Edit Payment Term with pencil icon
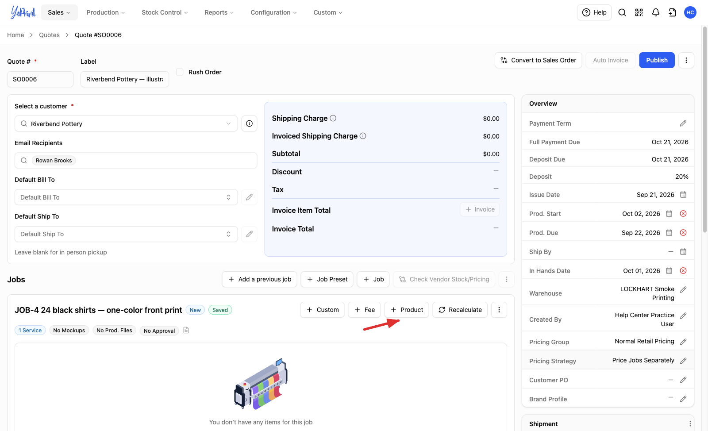The image size is (708, 431). (683, 123)
